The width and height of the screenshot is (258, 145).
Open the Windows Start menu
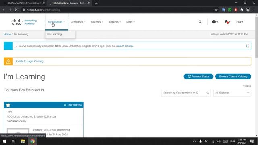tap(4, 141)
